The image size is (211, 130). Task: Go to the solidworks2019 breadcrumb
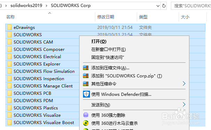[26, 6]
